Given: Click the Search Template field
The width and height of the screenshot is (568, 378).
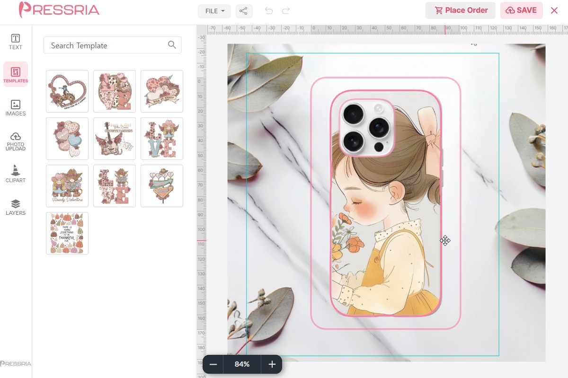Looking at the screenshot, I should pos(113,45).
